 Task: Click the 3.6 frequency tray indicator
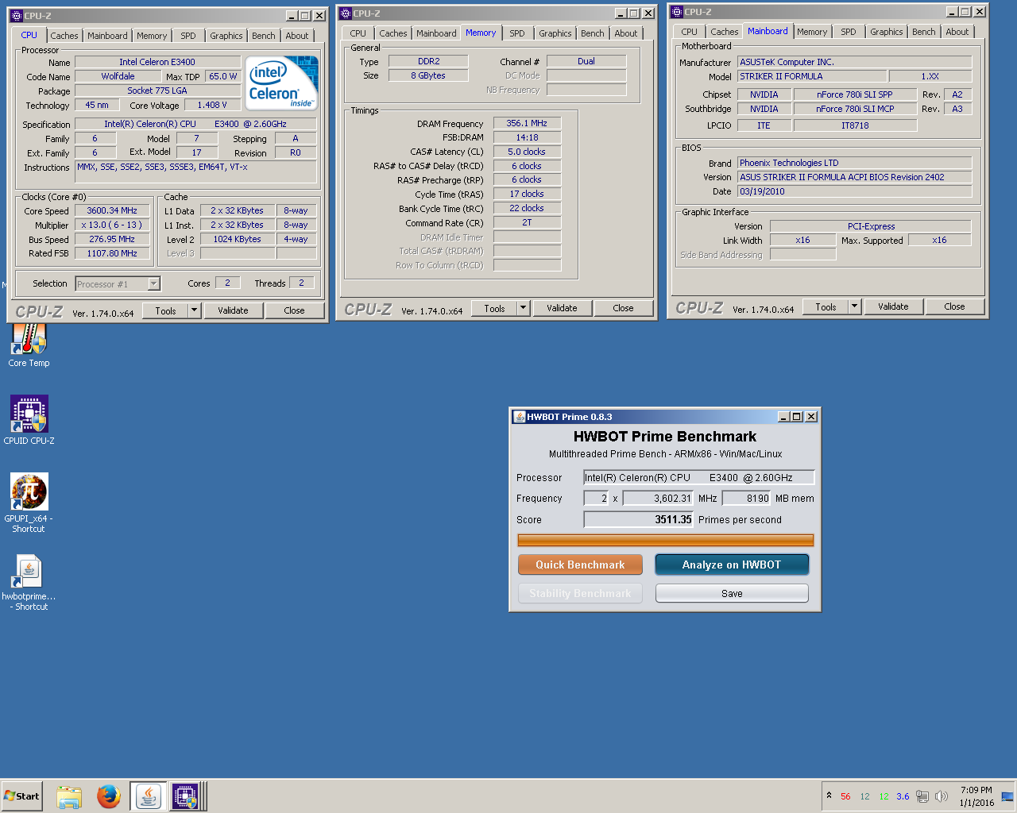[903, 796]
